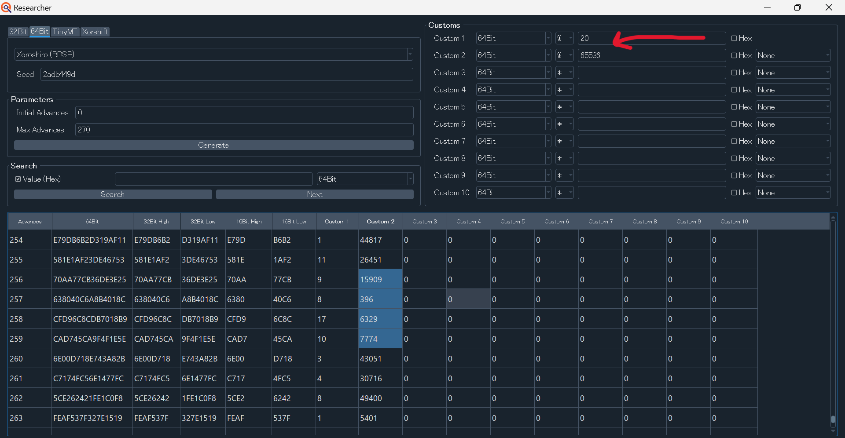
Task: Enable Hex checkbox for Custom 9
Action: click(734, 175)
